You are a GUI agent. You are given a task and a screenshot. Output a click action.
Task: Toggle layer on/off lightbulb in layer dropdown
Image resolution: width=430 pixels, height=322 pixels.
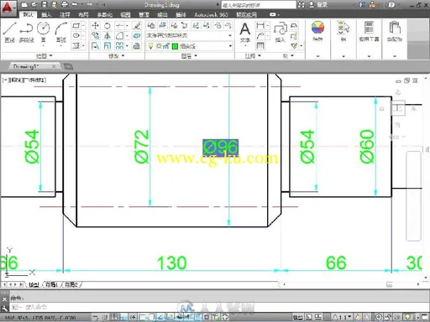(x=151, y=46)
